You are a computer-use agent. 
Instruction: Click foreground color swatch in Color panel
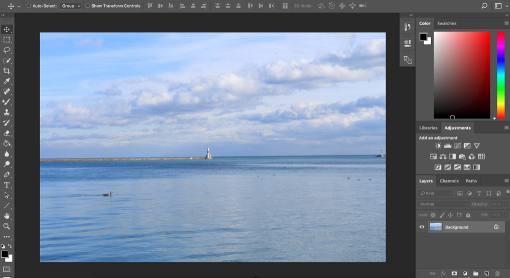point(423,37)
